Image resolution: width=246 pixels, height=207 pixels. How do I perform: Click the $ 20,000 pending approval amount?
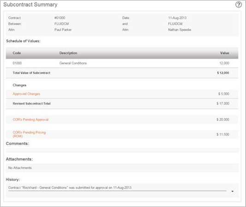click(223, 120)
